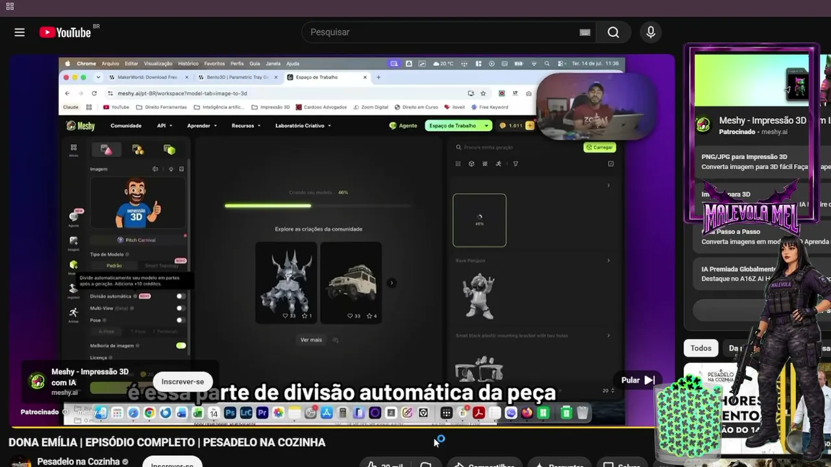Open Ativos in the Meshy sidebar
Viewport: 831px width, 467px height.
point(73,149)
